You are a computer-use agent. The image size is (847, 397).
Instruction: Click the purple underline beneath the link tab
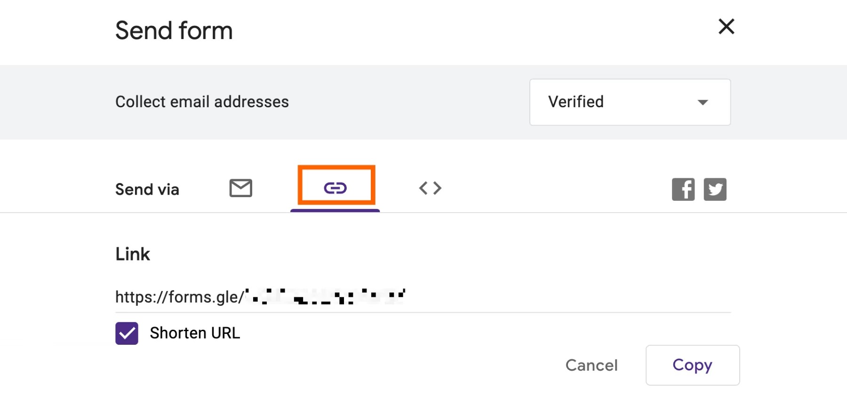(x=335, y=210)
